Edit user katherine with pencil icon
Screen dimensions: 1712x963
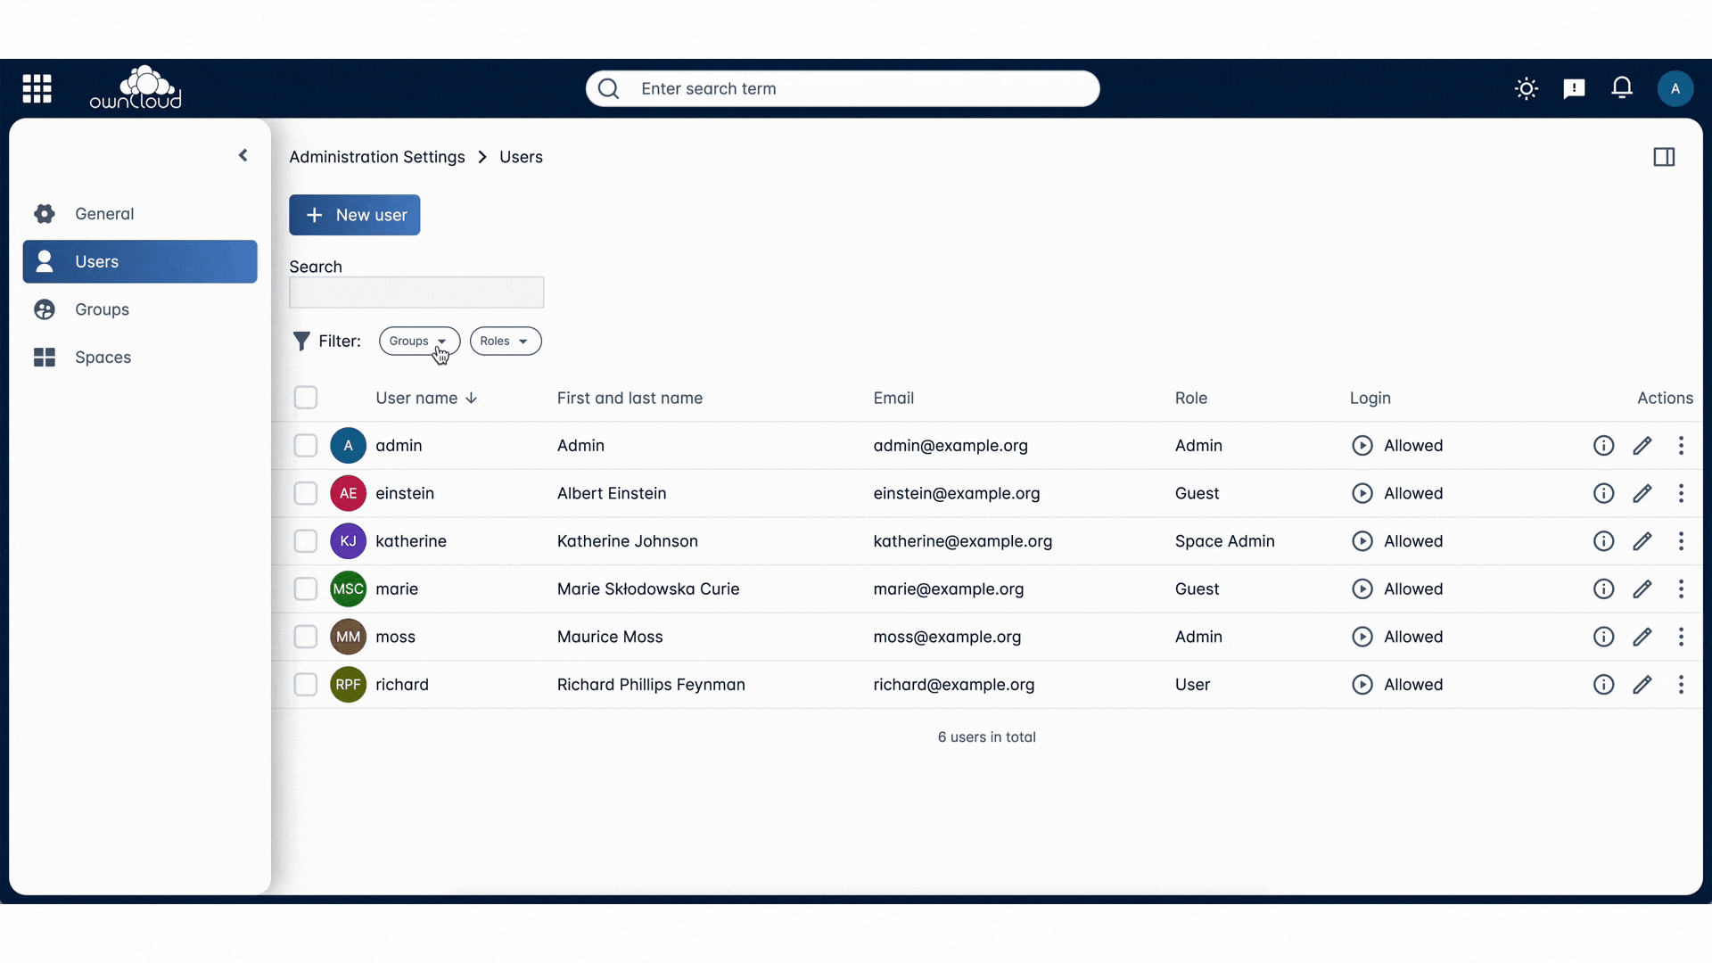pyautogui.click(x=1642, y=541)
